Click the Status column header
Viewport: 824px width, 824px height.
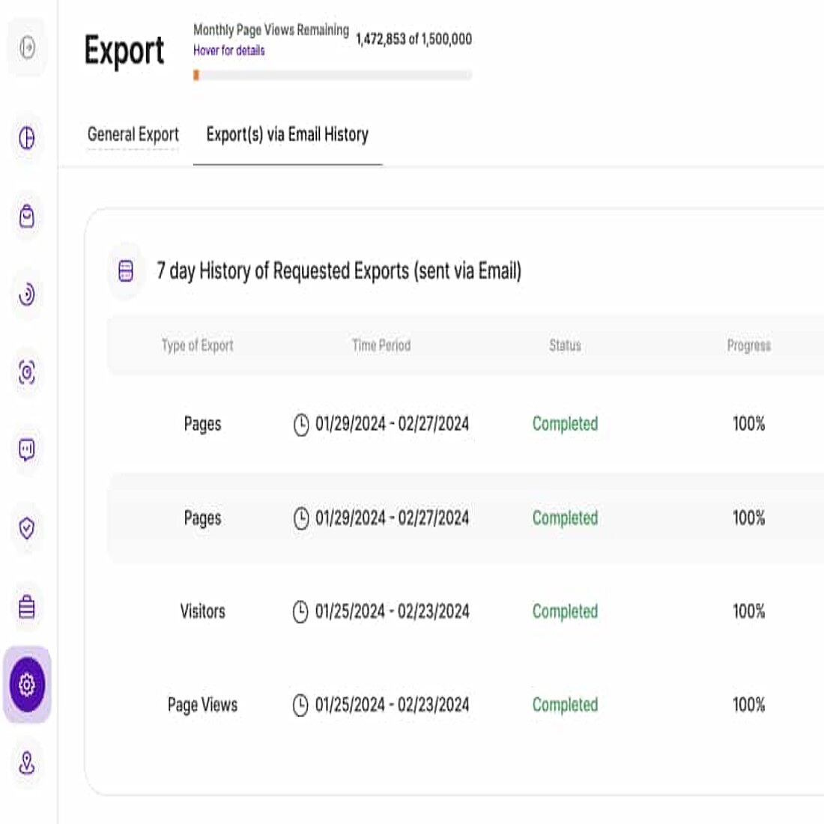[565, 345]
